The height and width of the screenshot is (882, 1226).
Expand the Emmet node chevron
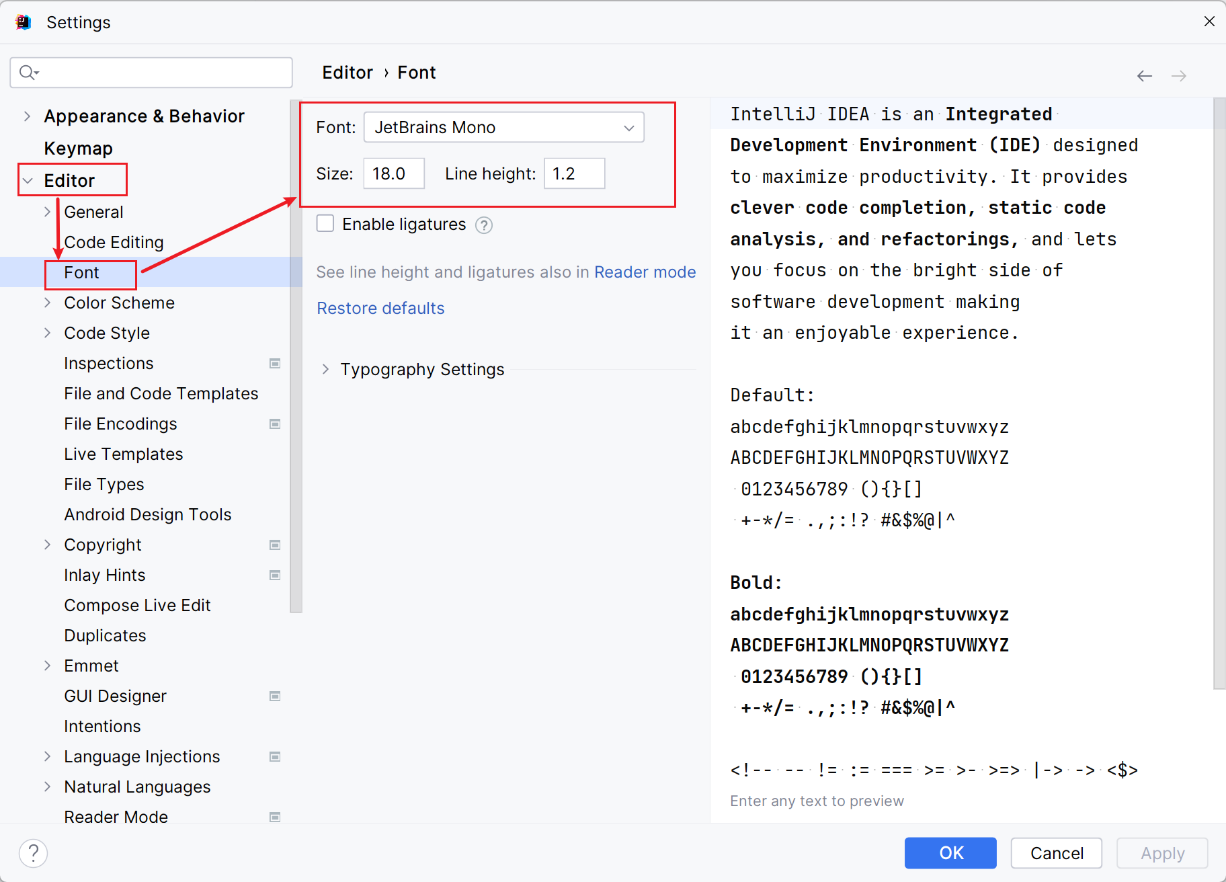[47, 666]
